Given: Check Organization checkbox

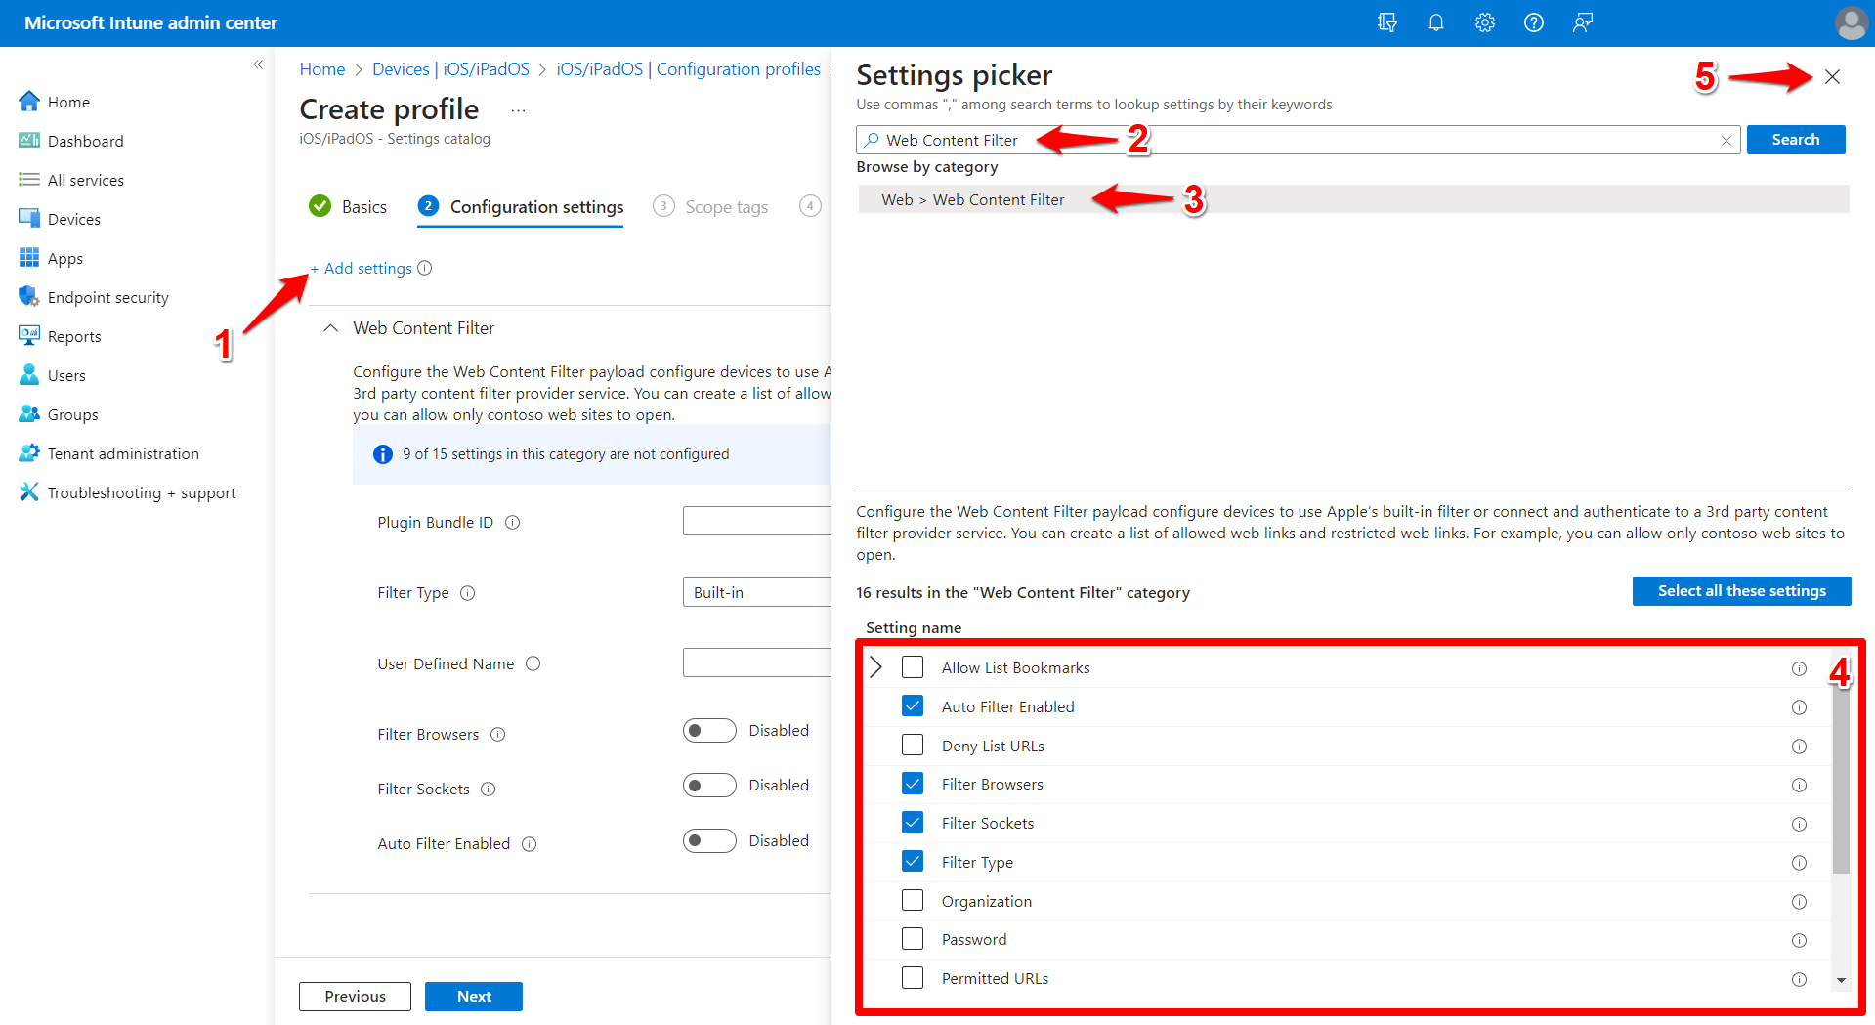Looking at the screenshot, I should pyautogui.click(x=913, y=900).
